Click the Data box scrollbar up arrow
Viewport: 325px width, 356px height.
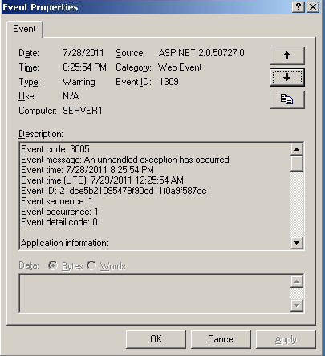[297, 281]
